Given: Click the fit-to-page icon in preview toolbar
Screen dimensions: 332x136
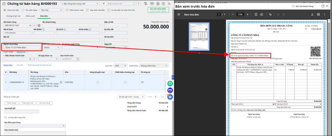Looking at the screenshot, I should (x=256, y=14).
